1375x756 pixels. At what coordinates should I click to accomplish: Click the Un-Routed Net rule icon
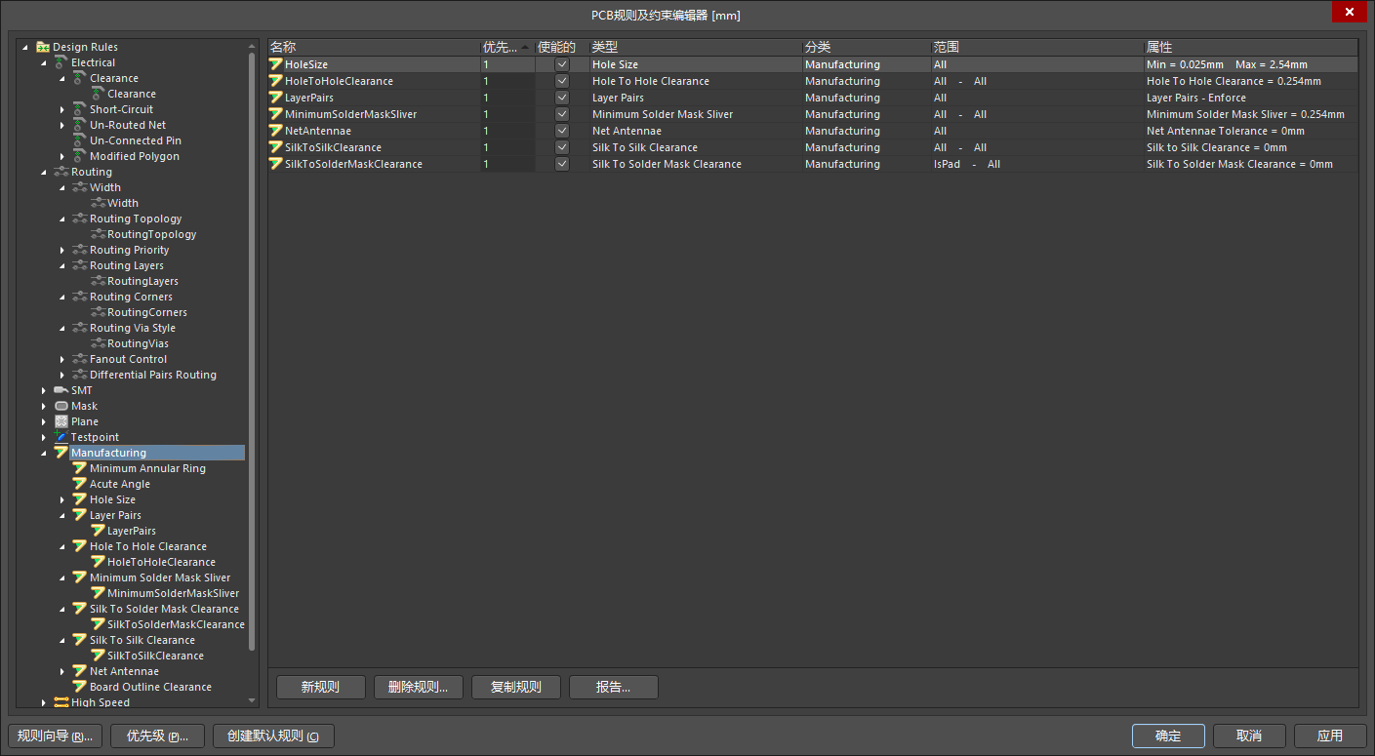[x=80, y=125]
